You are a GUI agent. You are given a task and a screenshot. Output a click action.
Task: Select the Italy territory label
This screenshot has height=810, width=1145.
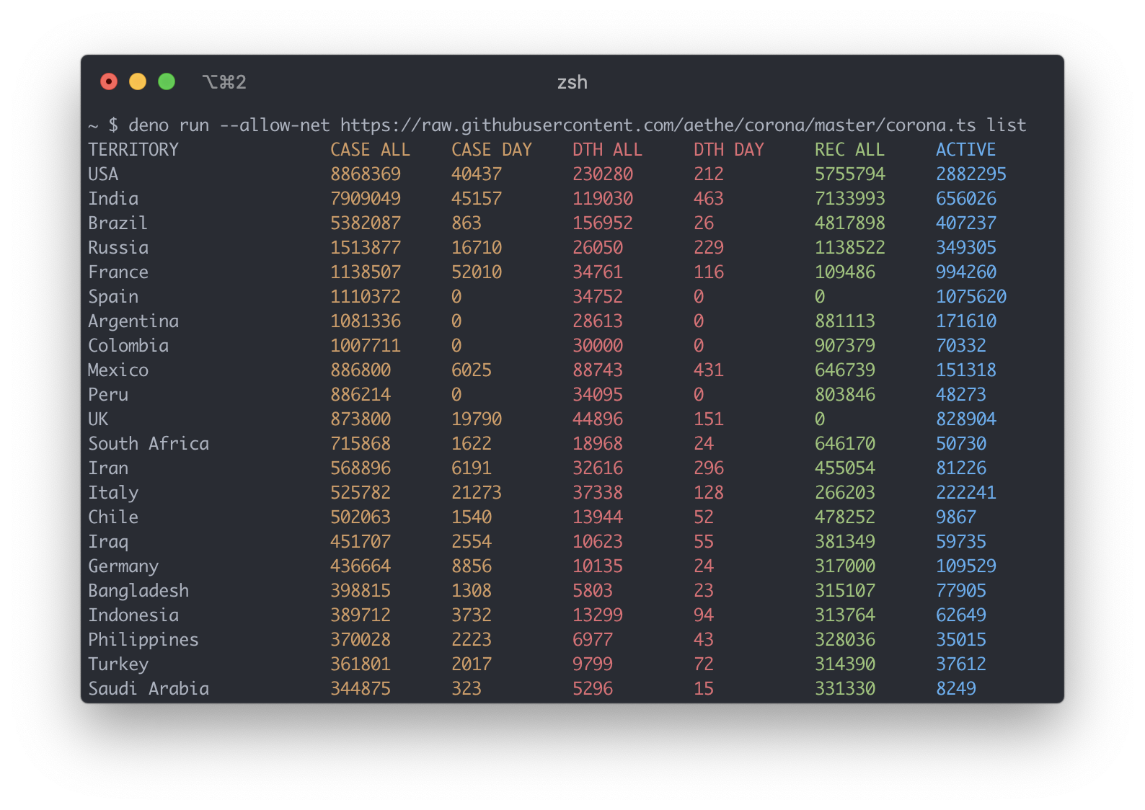[x=113, y=493]
